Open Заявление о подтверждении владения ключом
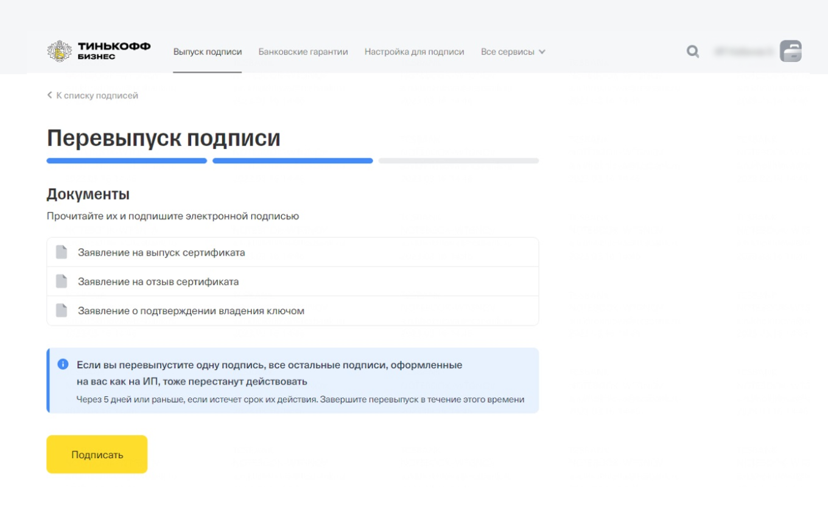The height and width of the screenshot is (513, 828). [191, 311]
